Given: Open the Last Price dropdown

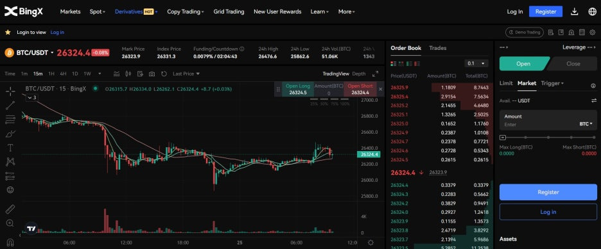Looking at the screenshot, I should pos(186,74).
